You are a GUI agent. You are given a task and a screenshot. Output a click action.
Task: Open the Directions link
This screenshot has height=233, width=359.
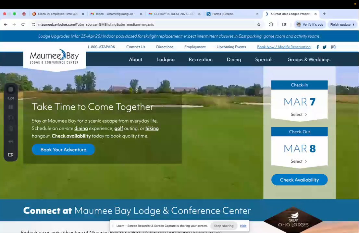[165, 47]
